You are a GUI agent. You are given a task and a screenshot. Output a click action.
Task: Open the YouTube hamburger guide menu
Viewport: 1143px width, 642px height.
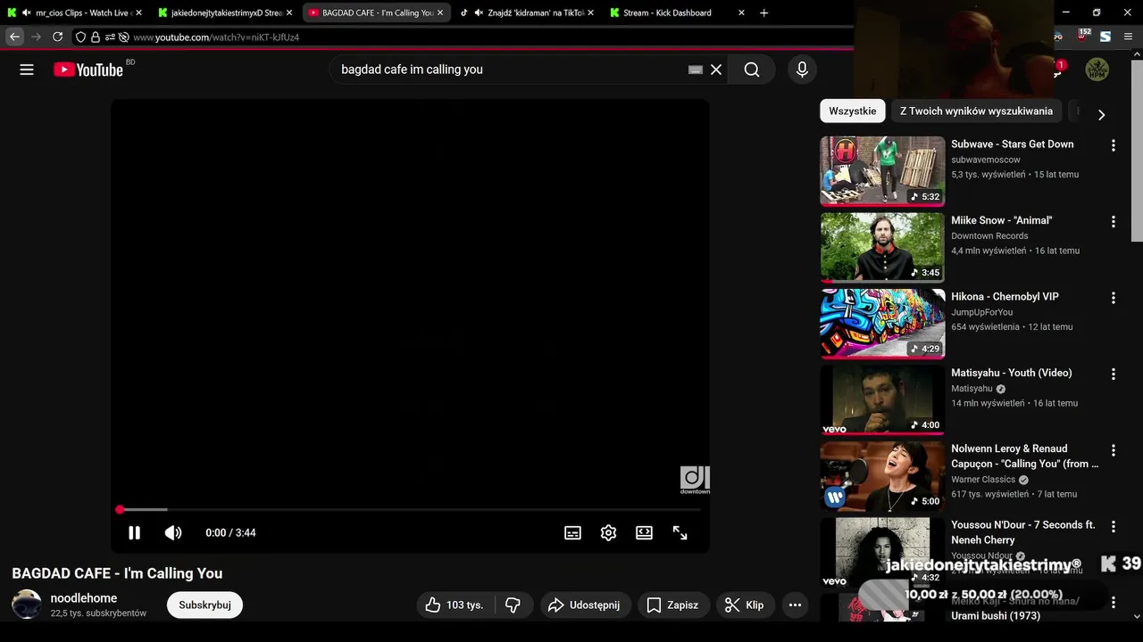pyautogui.click(x=27, y=70)
